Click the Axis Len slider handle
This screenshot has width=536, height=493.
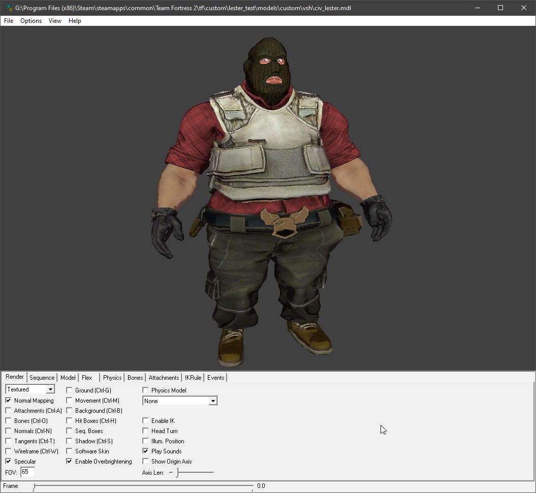click(x=176, y=473)
